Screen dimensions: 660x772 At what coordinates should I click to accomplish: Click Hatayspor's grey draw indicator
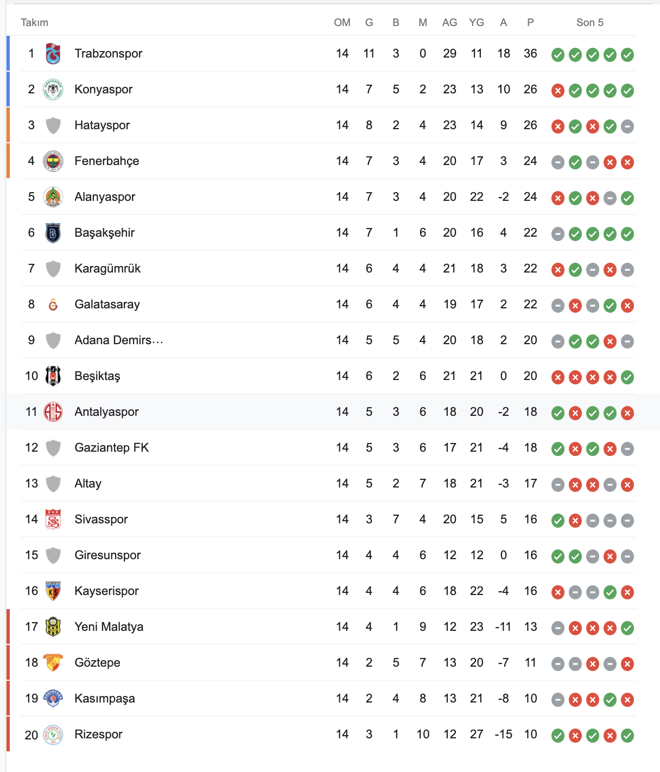click(627, 126)
